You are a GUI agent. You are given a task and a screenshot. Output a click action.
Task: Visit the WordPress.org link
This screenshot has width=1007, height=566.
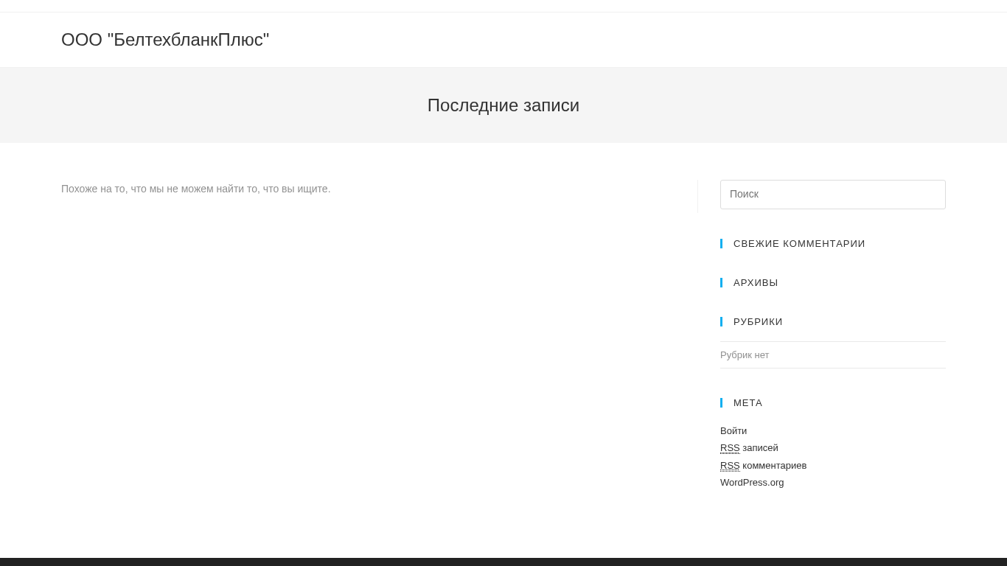pyautogui.click(x=752, y=483)
